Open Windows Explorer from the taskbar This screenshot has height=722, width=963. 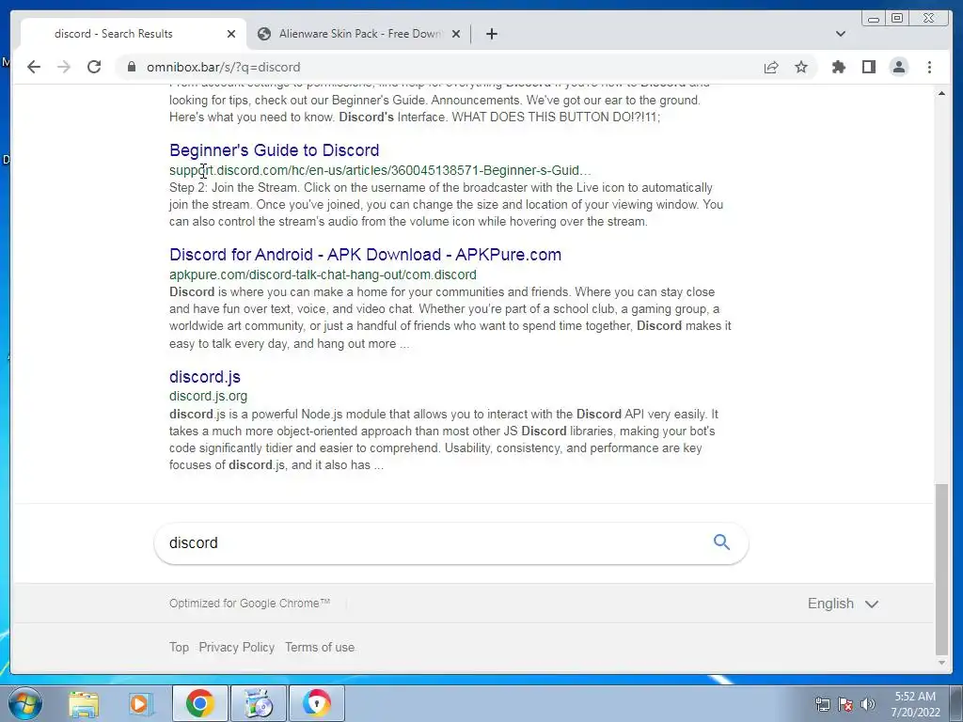84,703
